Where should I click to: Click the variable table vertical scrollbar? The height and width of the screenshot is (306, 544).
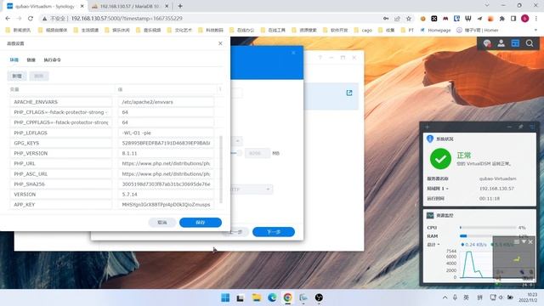coord(221,169)
